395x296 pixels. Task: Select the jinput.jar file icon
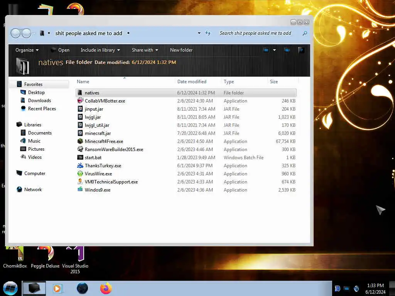click(80, 109)
